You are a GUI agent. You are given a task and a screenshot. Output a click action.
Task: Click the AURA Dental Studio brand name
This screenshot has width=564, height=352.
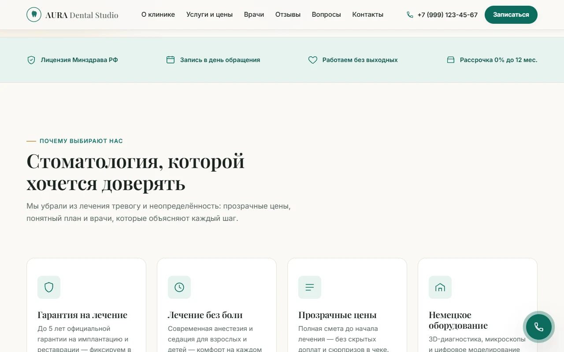click(82, 15)
